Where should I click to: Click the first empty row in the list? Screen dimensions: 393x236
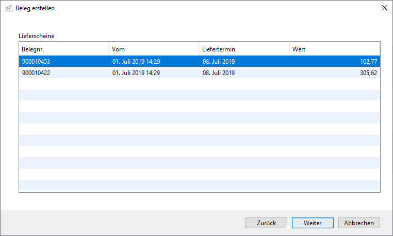(x=199, y=84)
